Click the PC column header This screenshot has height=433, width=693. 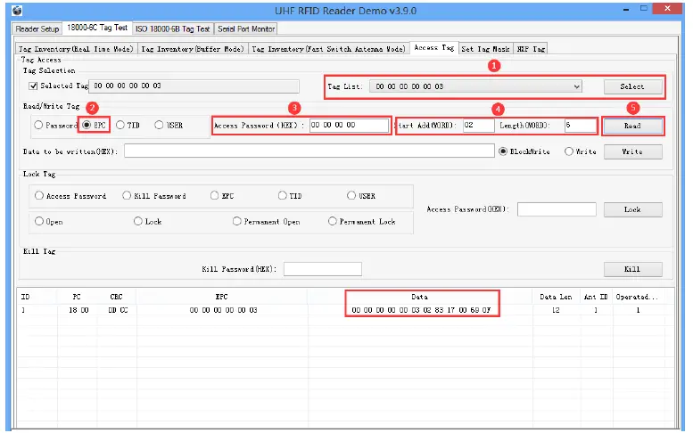[x=77, y=297]
